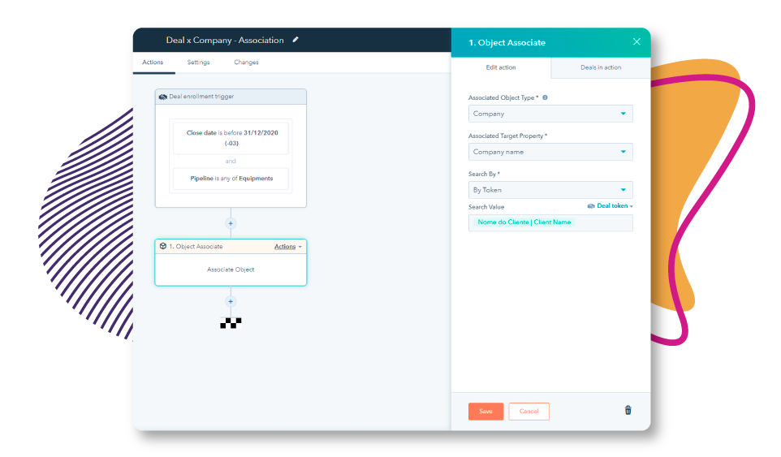The height and width of the screenshot is (457, 781).
Task: Switch to Deals in action tab
Action: click(x=601, y=67)
